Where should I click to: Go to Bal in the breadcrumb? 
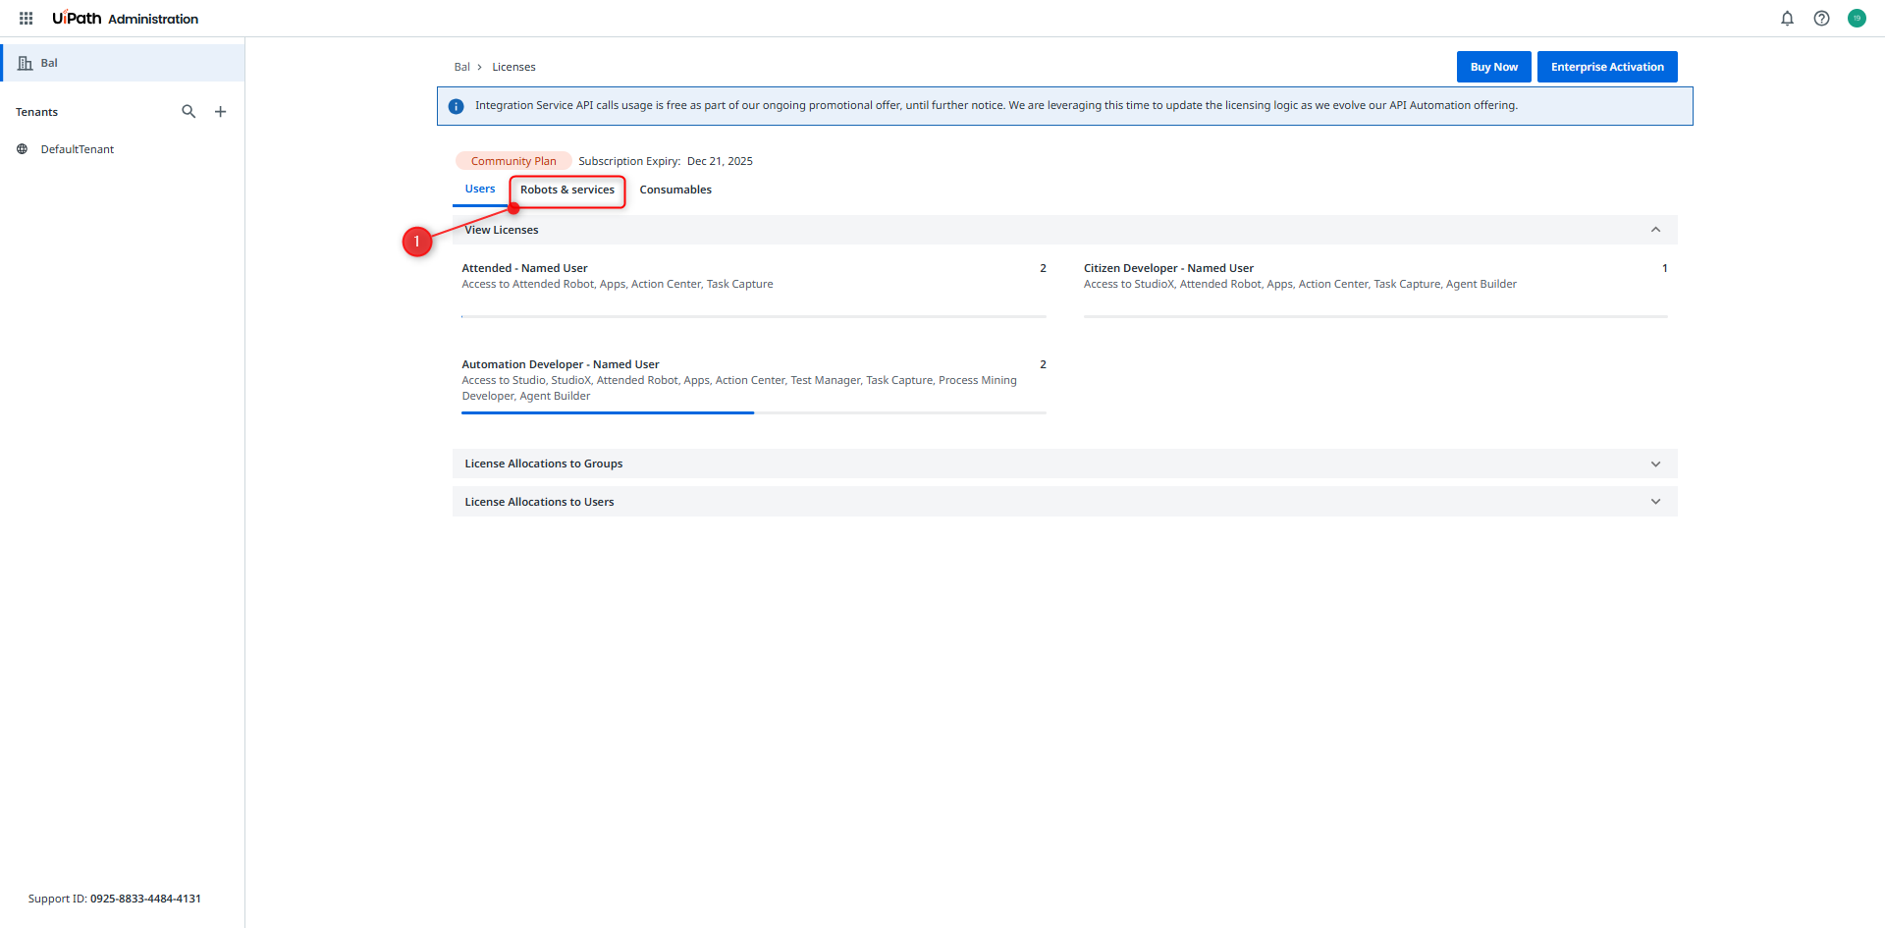click(x=462, y=68)
